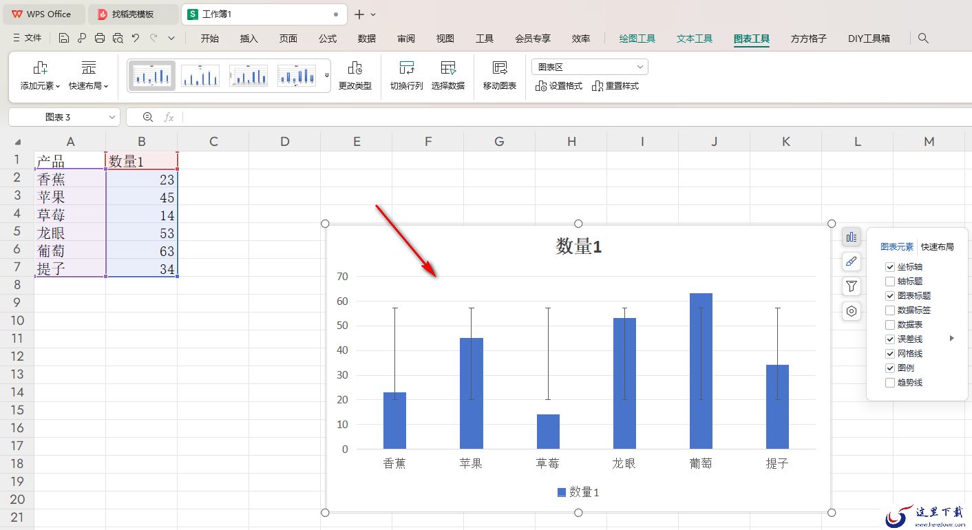This screenshot has height=530, width=972.
Task: Expand the chart styles gallery arrow
Action: point(327,76)
